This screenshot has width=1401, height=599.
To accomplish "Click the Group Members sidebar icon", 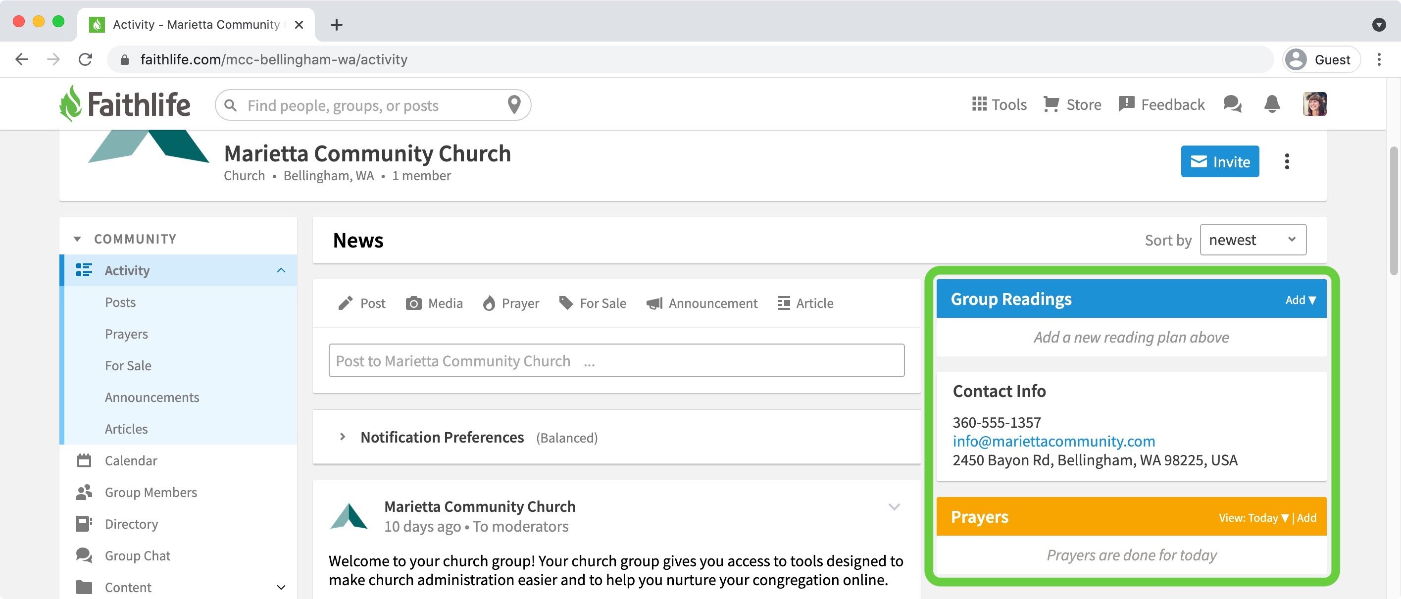I will click(84, 491).
